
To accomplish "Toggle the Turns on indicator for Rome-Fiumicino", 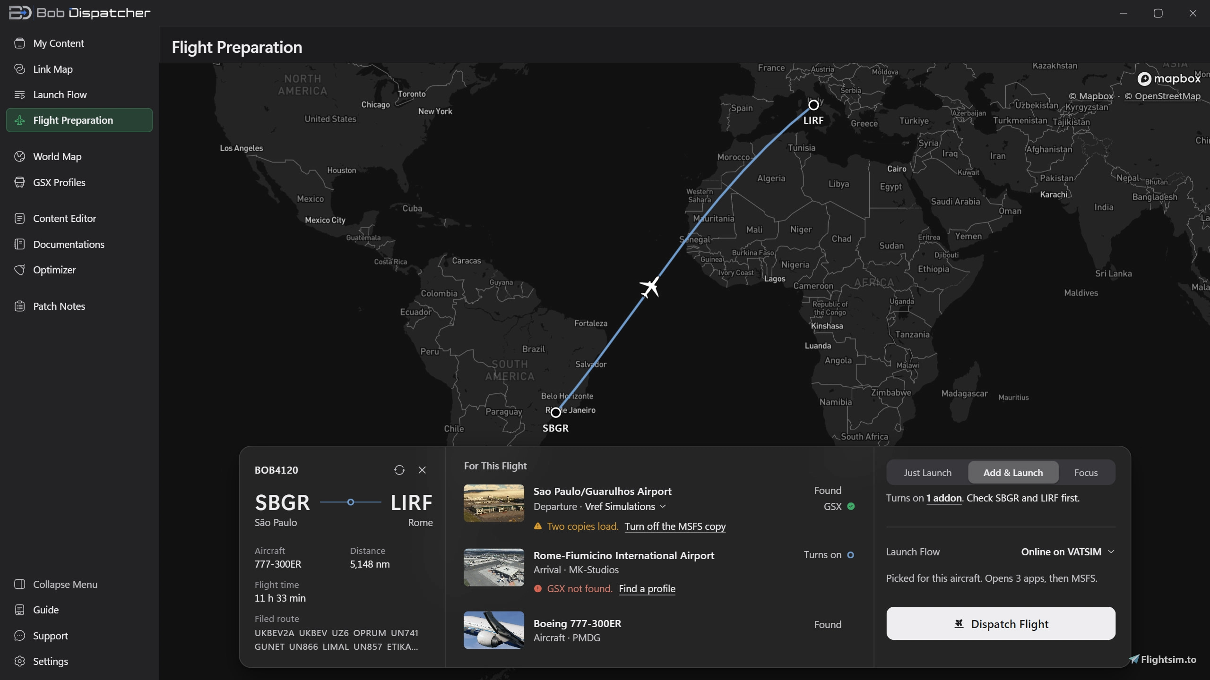I will pyautogui.click(x=850, y=555).
